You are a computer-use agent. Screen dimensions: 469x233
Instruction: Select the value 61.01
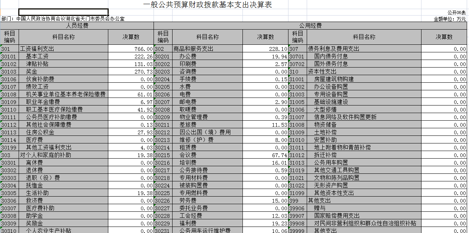tap(131, 94)
